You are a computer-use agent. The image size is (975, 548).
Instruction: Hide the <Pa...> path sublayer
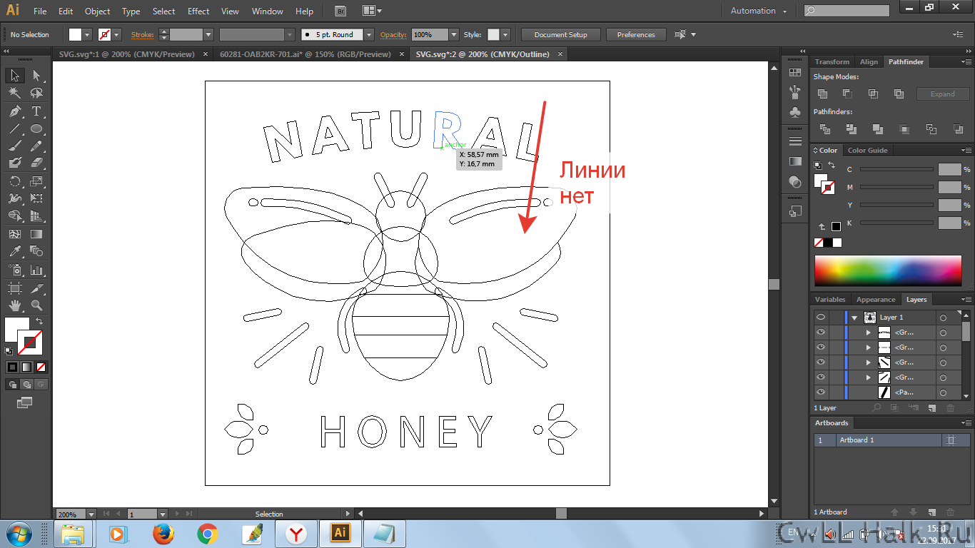(821, 392)
